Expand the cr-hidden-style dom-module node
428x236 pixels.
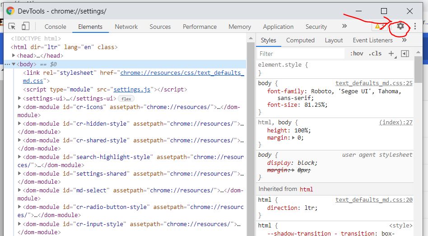click(x=19, y=123)
